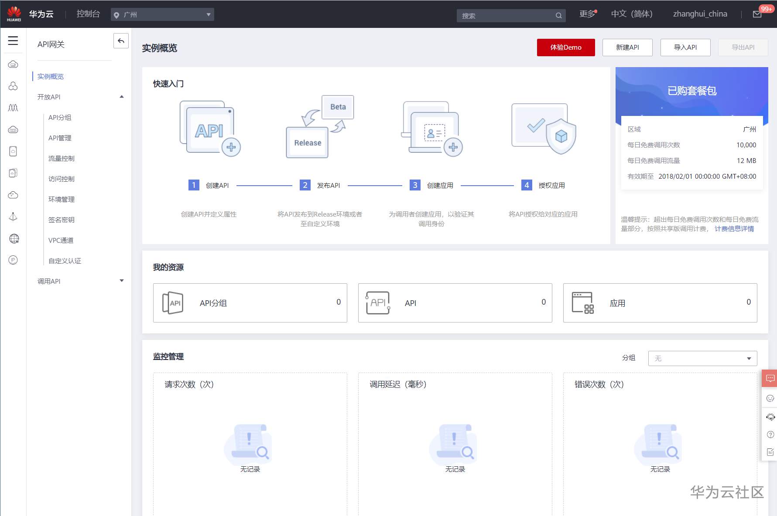Open the 中文 (简体) language menu
This screenshot has width=777, height=516.
coord(632,14)
